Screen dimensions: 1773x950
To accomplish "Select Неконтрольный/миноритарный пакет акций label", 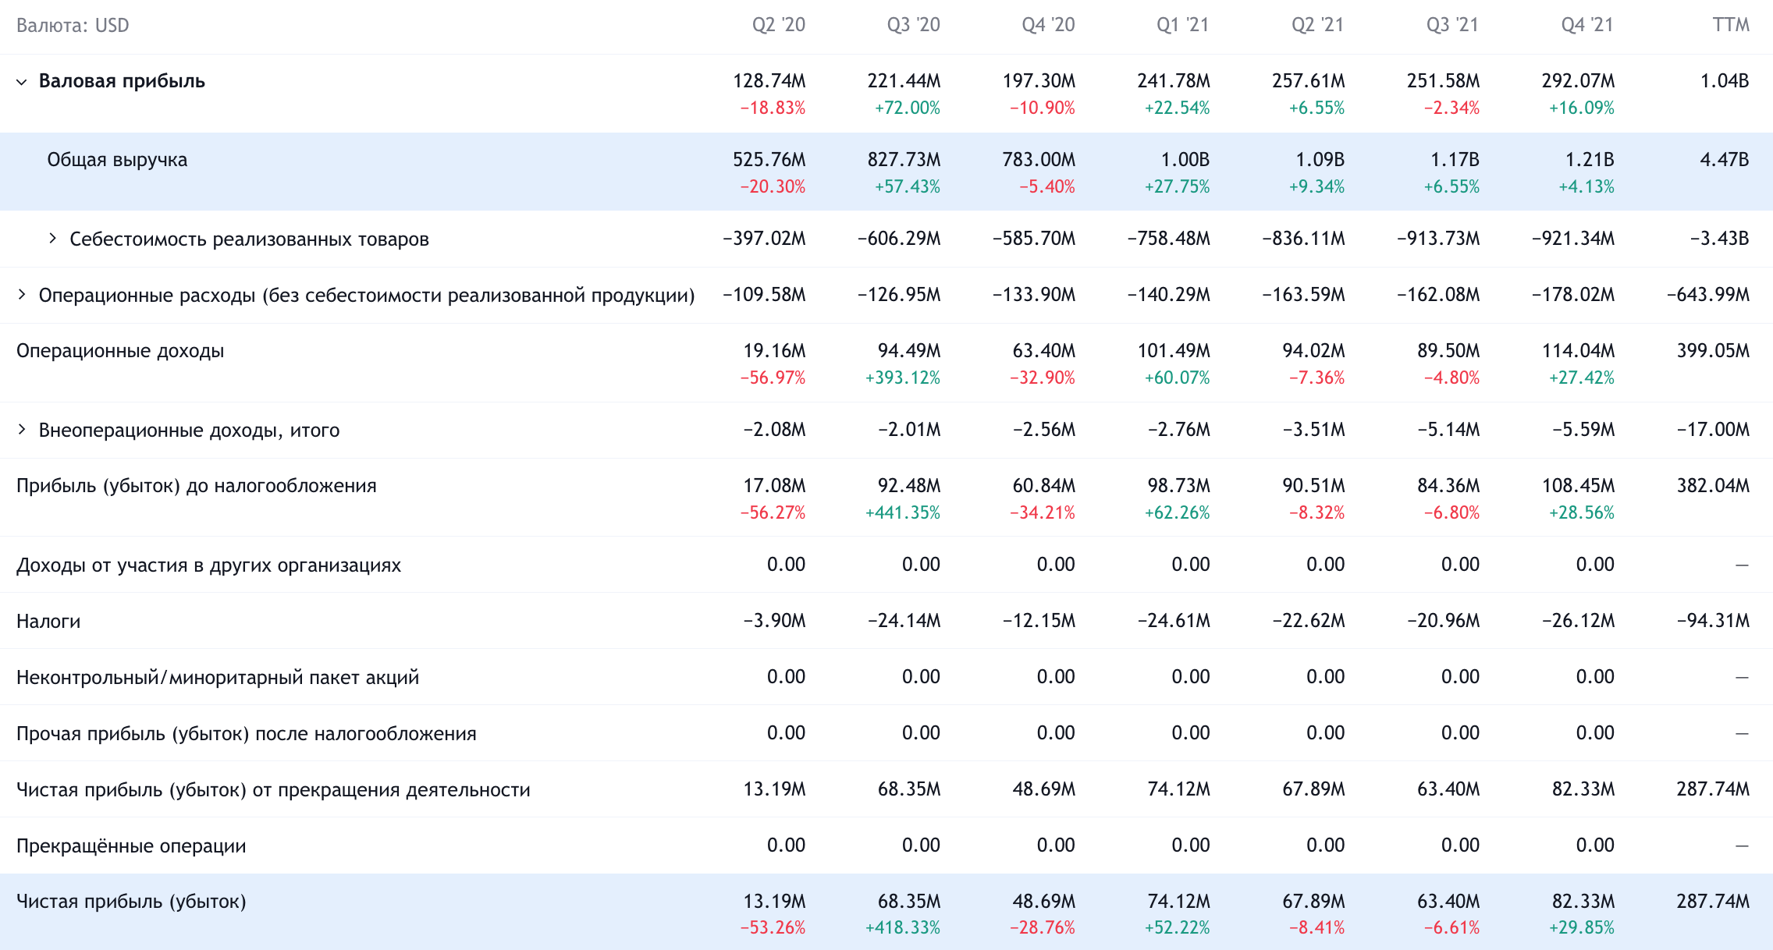I will 218,678.
